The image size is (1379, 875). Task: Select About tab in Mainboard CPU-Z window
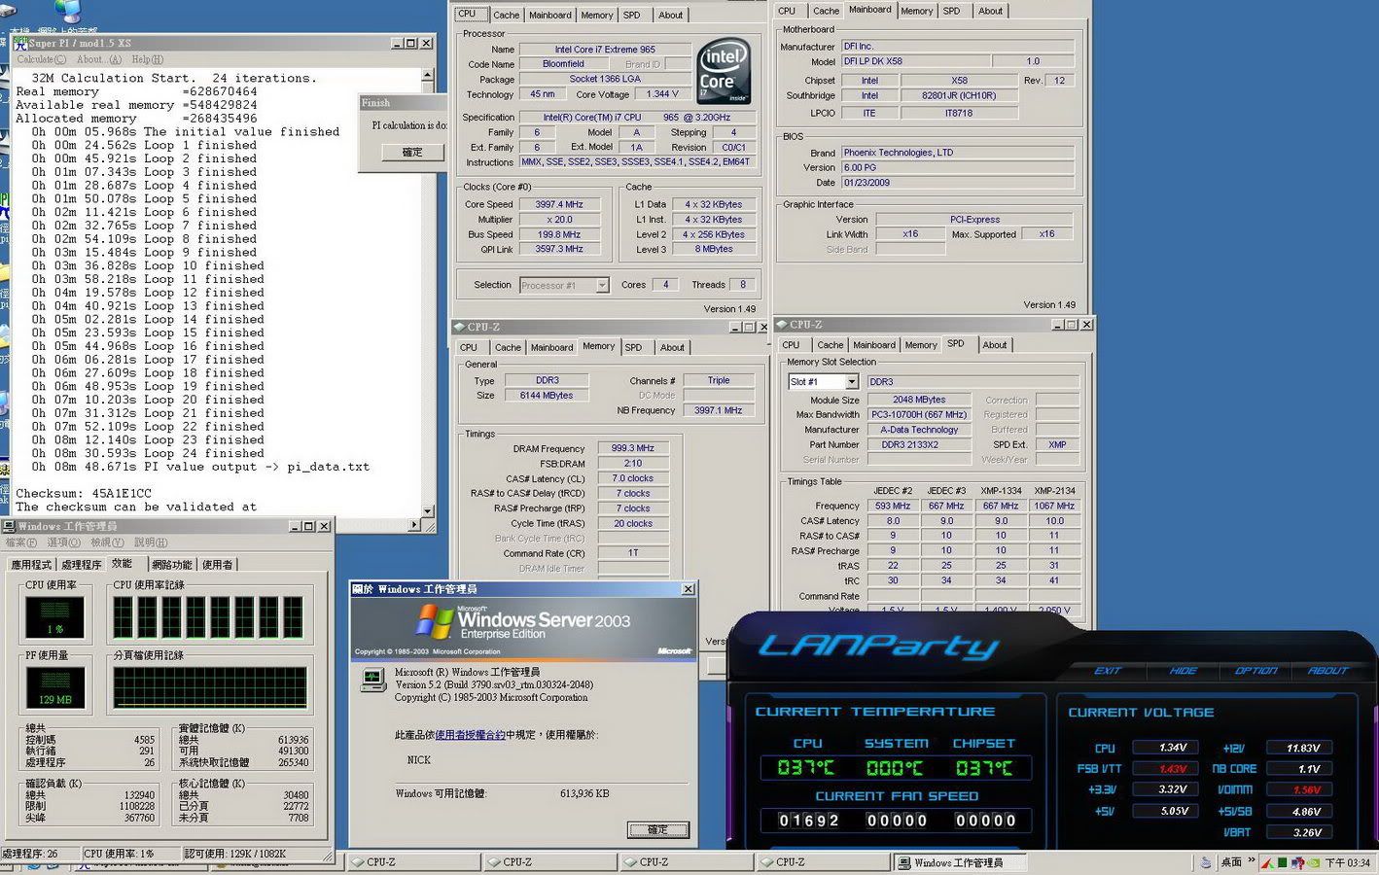[990, 11]
